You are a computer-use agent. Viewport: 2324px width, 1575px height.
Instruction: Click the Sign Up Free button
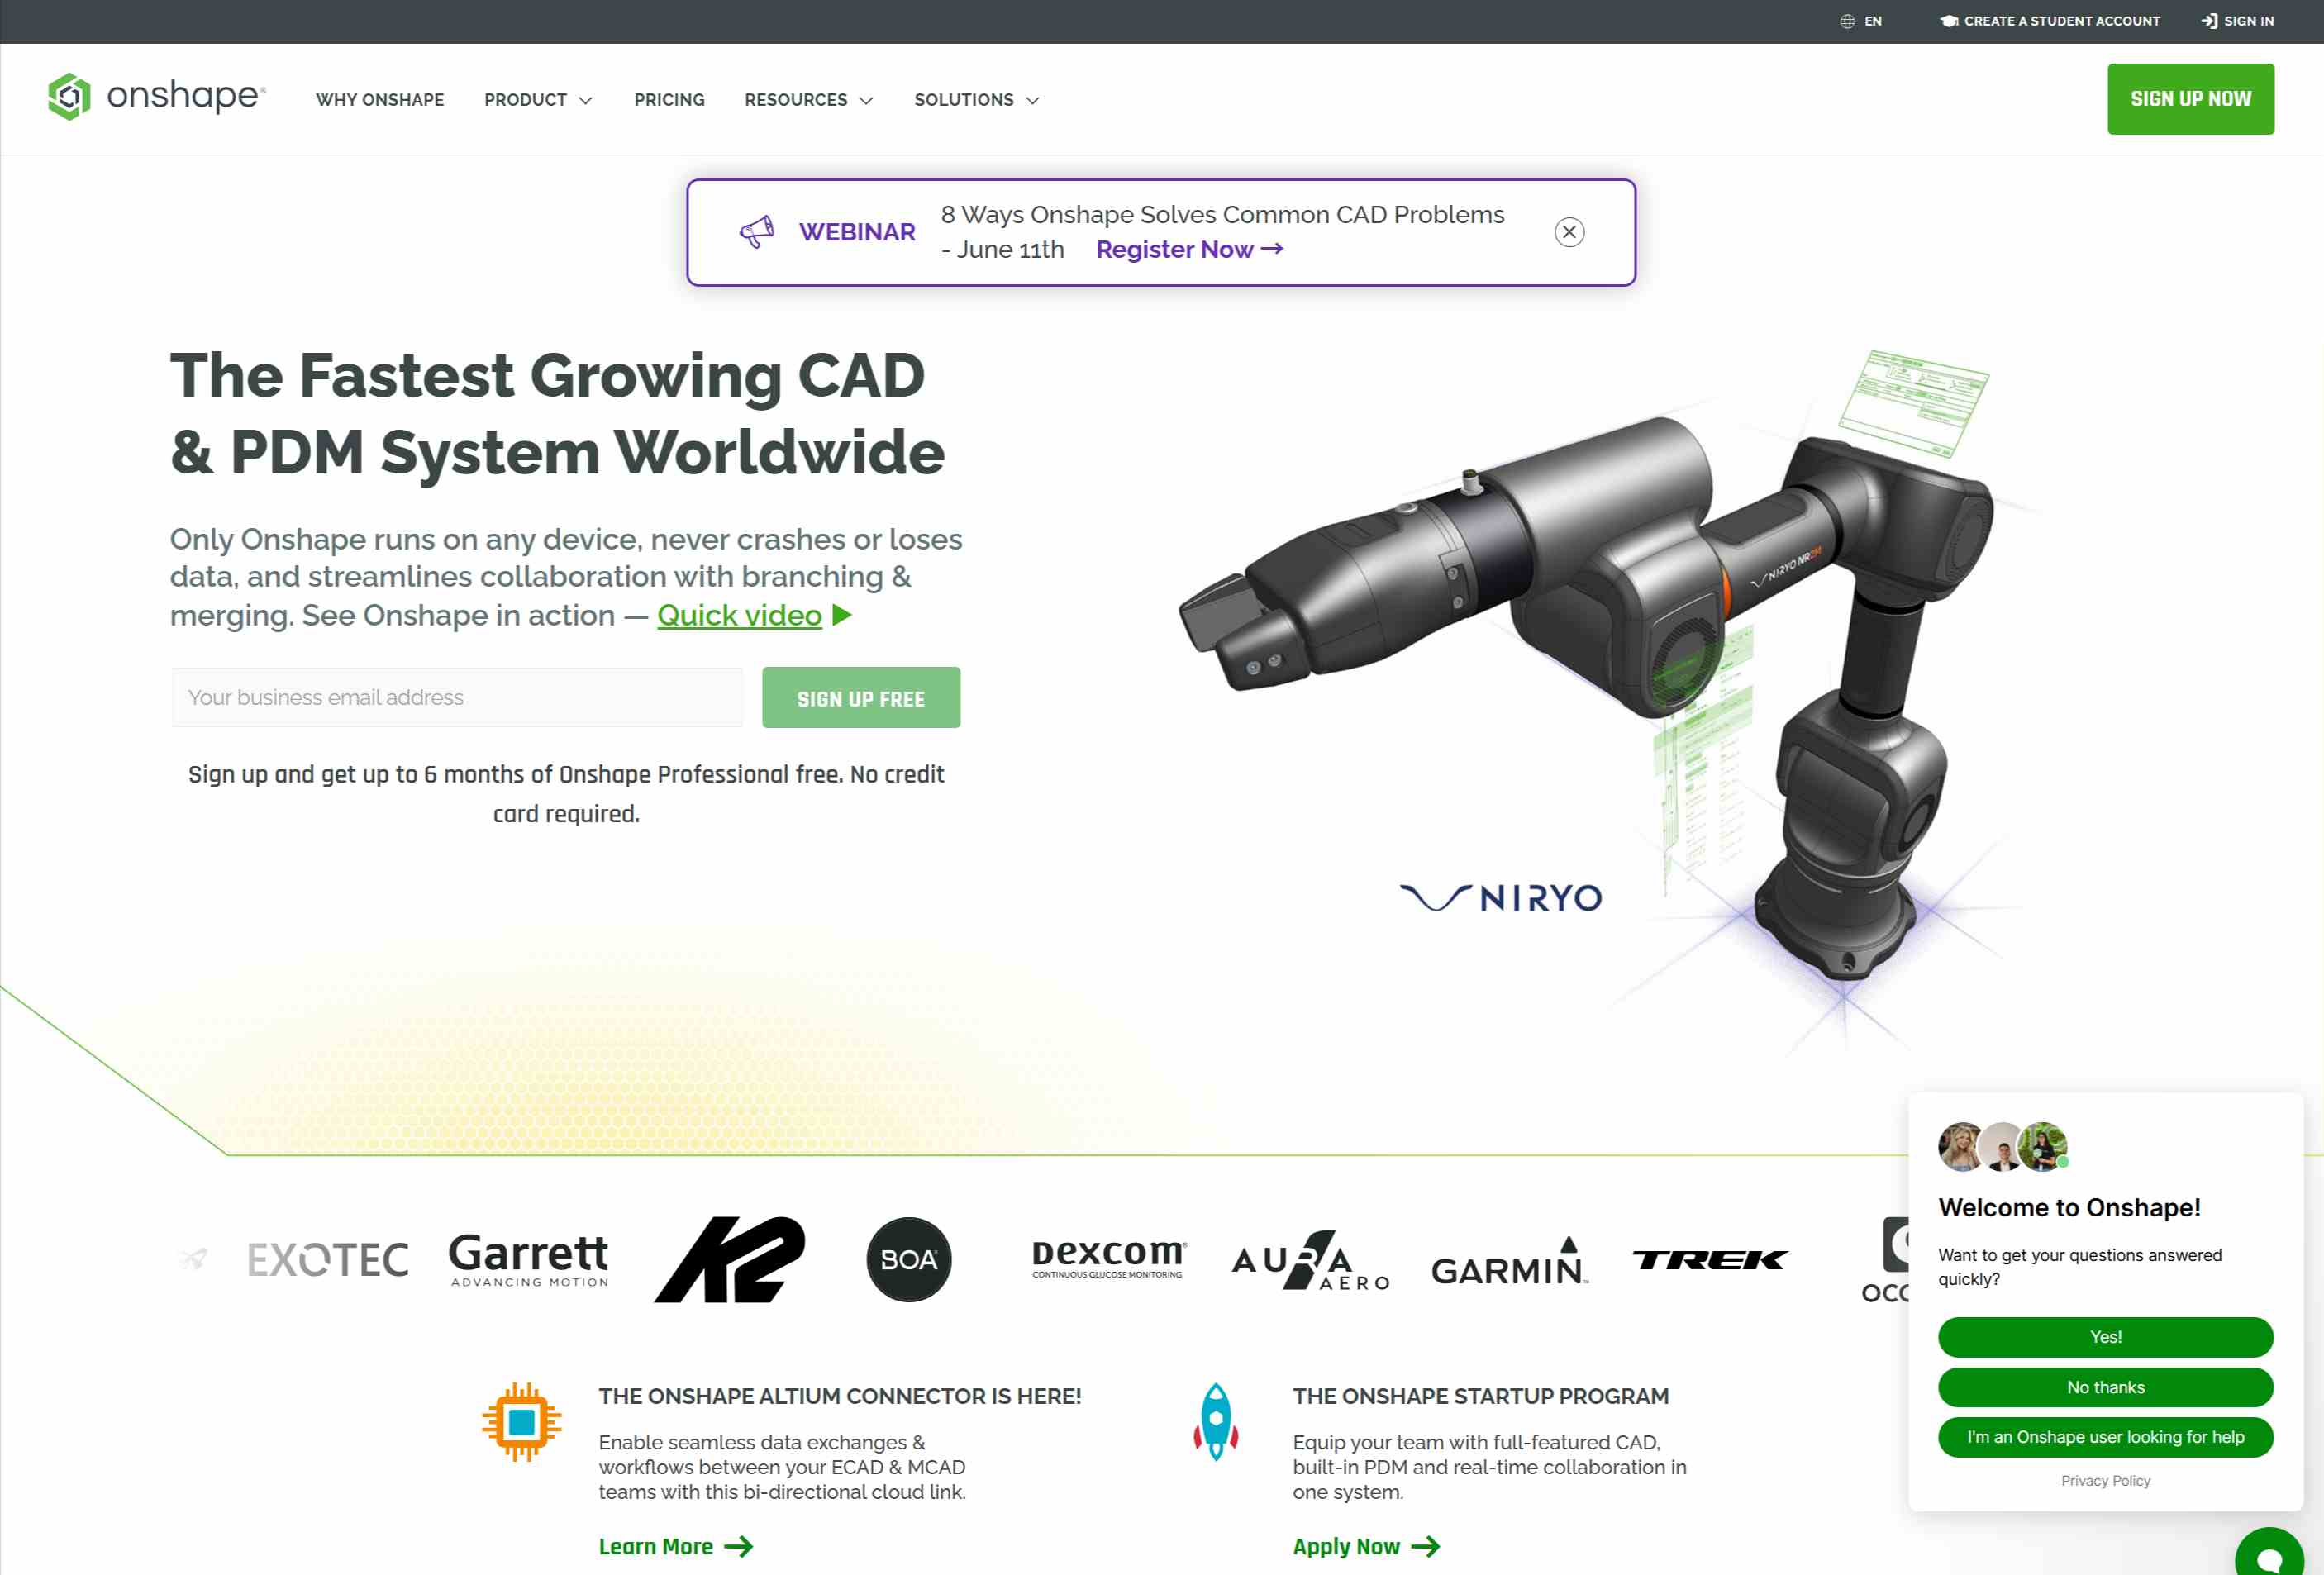(x=861, y=697)
